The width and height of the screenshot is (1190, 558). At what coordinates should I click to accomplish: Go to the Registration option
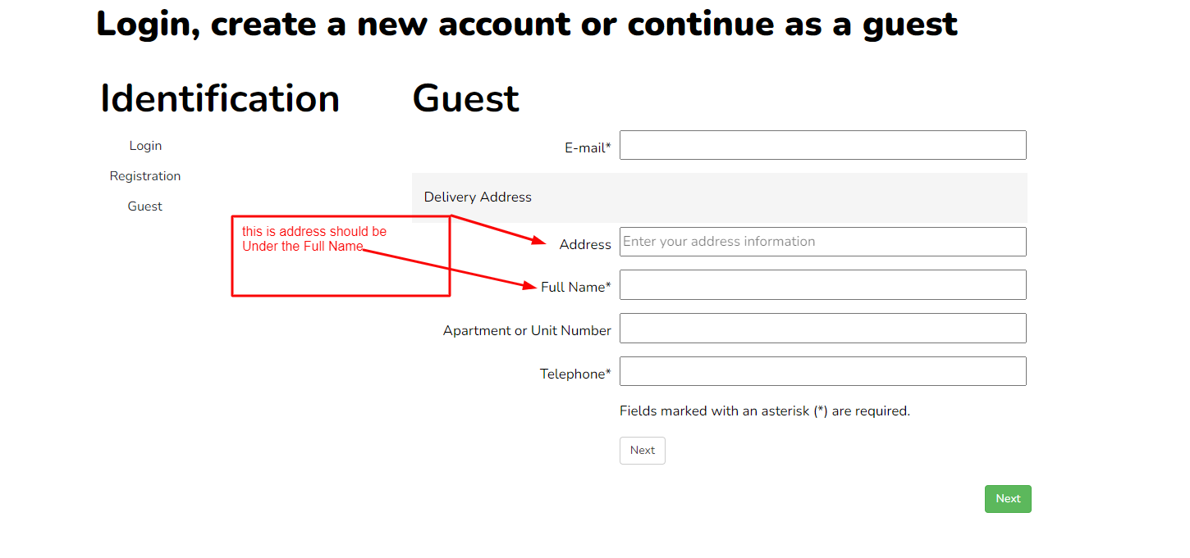pyautogui.click(x=145, y=176)
